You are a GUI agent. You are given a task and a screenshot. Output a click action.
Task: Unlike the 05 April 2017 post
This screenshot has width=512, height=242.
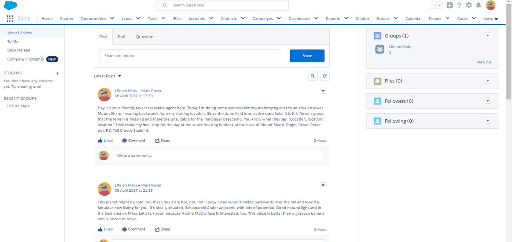105,229
